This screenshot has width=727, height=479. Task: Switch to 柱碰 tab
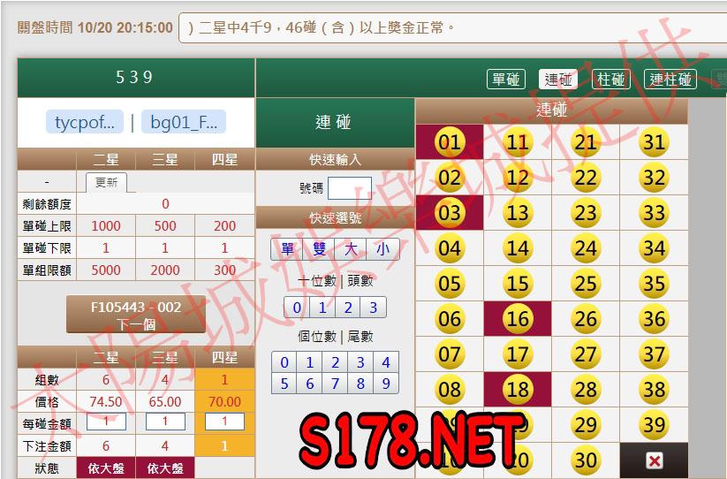(x=611, y=79)
